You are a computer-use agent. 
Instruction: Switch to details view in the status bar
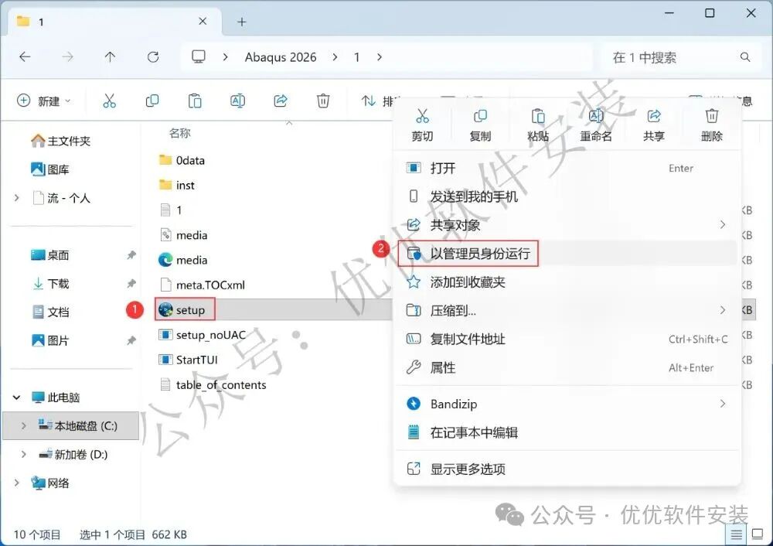coord(736,534)
